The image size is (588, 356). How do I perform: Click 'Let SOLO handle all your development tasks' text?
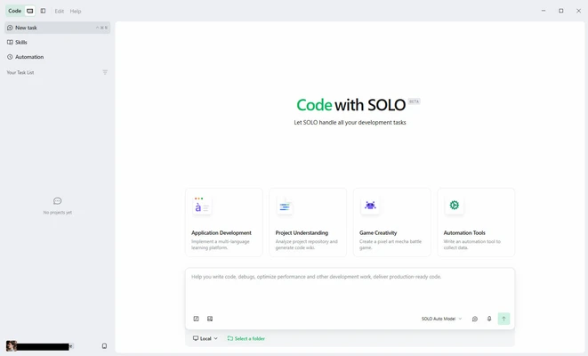point(350,122)
